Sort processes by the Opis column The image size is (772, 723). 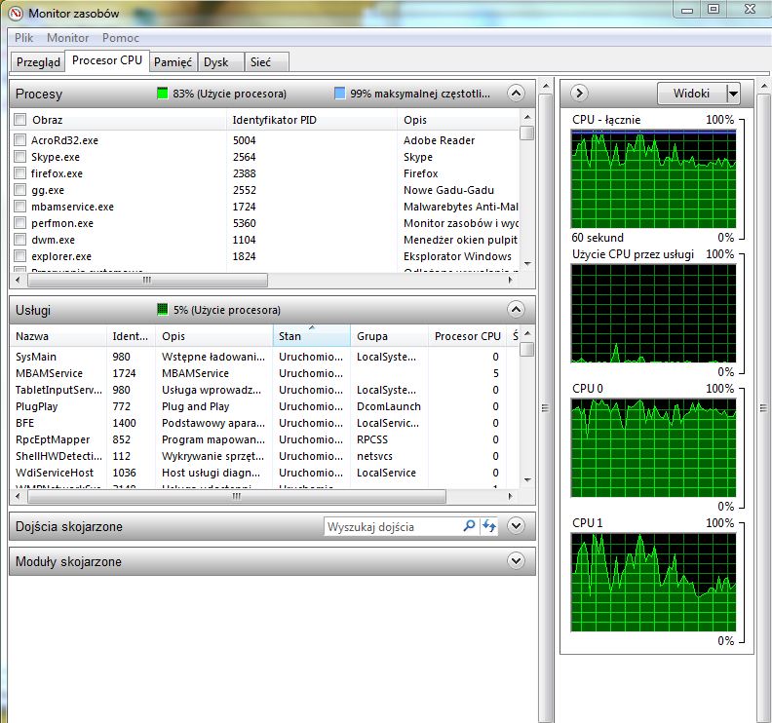458,120
